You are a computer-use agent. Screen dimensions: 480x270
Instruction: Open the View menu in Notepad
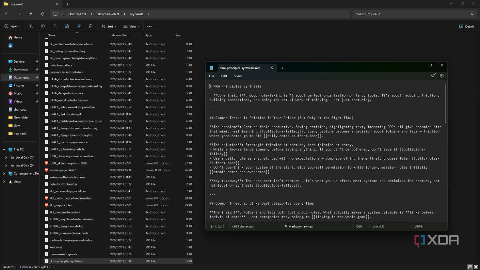click(238, 76)
